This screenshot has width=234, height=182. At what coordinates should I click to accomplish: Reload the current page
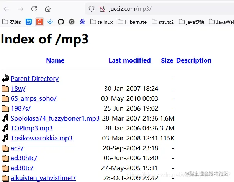coord(34,9)
